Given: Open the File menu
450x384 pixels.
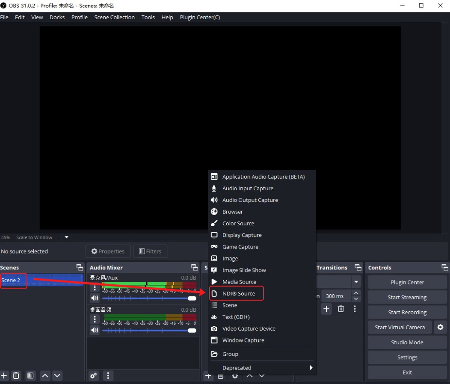Looking at the screenshot, I should point(4,17).
